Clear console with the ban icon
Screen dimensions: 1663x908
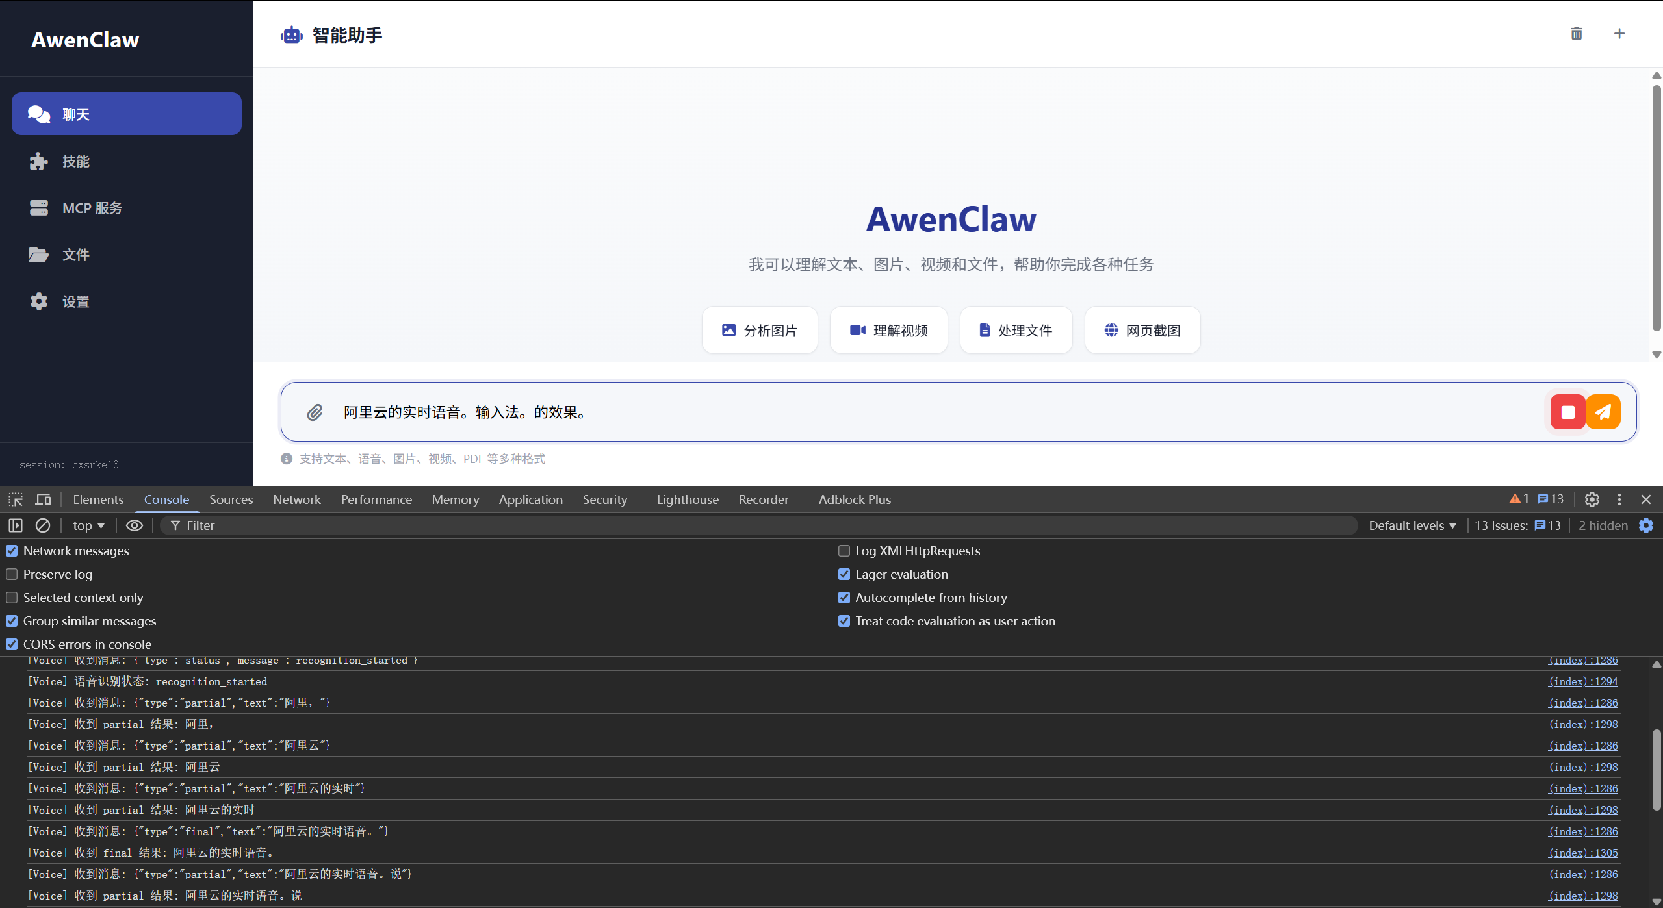click(43, 525)
